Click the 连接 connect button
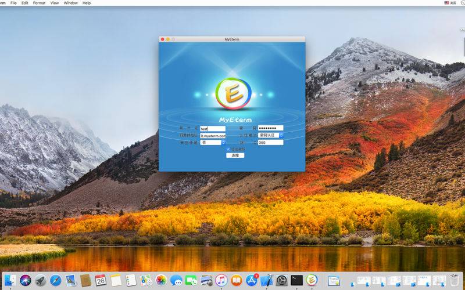 (235, 155)
